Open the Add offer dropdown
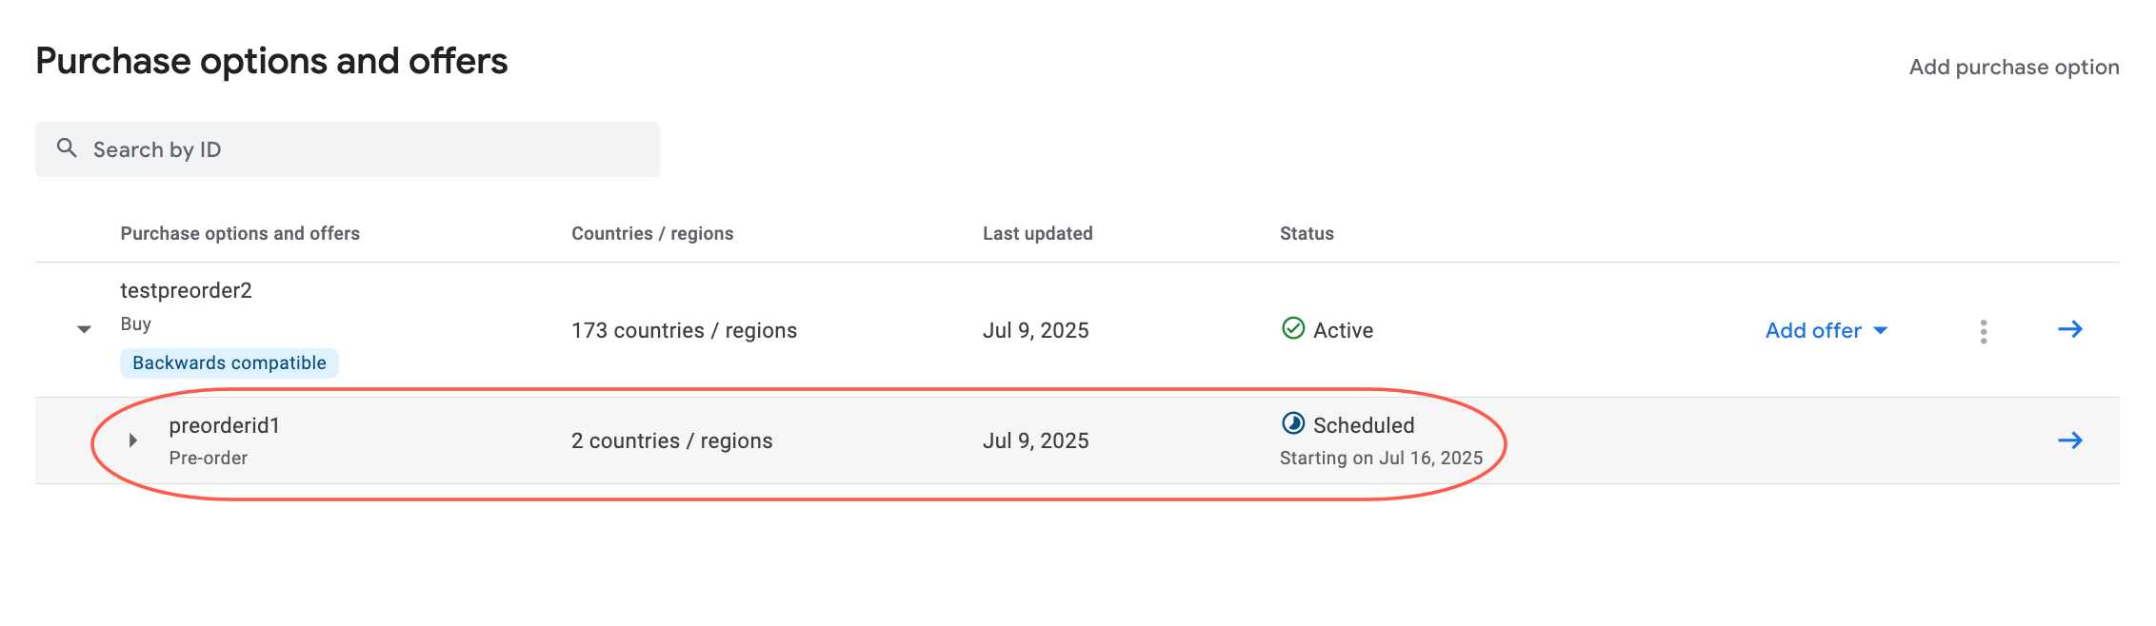The width and height of the screenshot is (2156, 626). click(x=1826, y=330)
